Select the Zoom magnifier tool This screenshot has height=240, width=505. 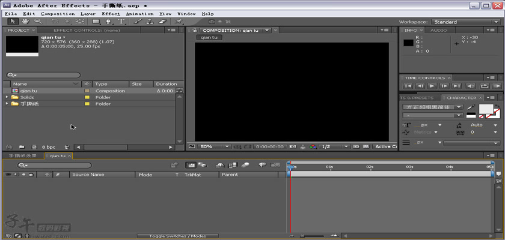38,22
